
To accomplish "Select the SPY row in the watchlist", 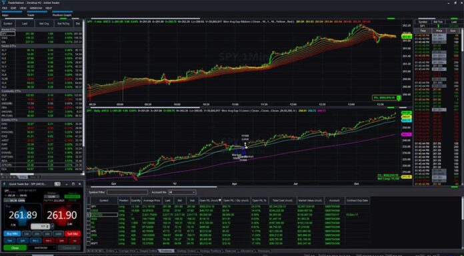I will 41,34.
